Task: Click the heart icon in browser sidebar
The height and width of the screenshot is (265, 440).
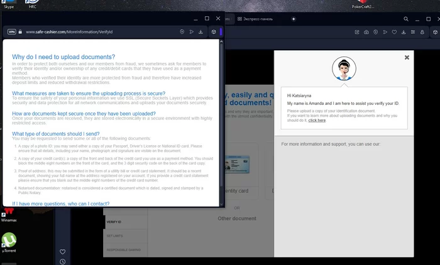Action: [x=63, y=252]
